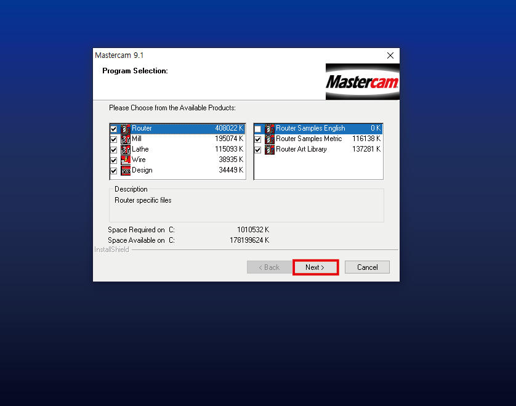This screenshot has width=516, height=406.
Task: Click the Mastercam 9.1 title bar text
Action: (119, 55)
